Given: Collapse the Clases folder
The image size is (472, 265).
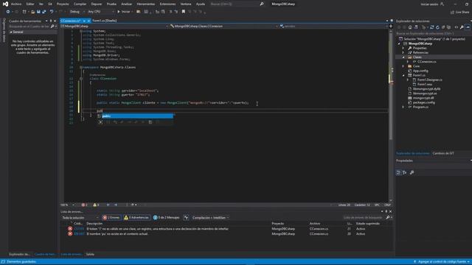Looking at the screenshot, I should click(403, 57).
